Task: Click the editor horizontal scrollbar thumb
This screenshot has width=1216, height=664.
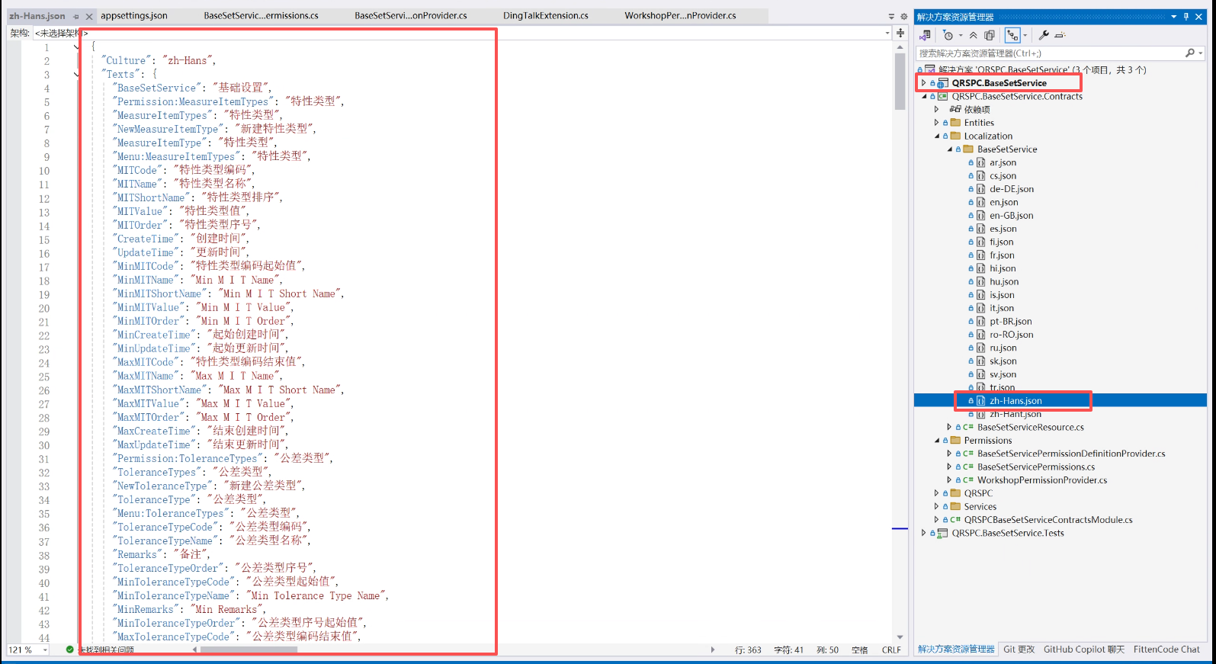Action: click(249, 650)
